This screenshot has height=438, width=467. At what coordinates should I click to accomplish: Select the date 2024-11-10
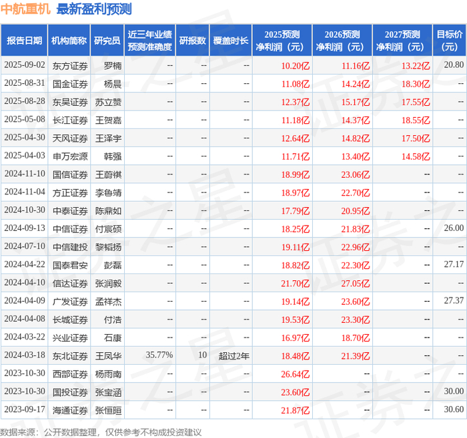click(x=25, y=174)
